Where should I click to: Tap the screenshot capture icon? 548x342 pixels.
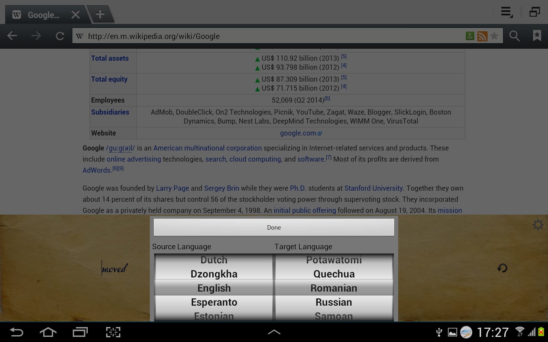[113, 332]
